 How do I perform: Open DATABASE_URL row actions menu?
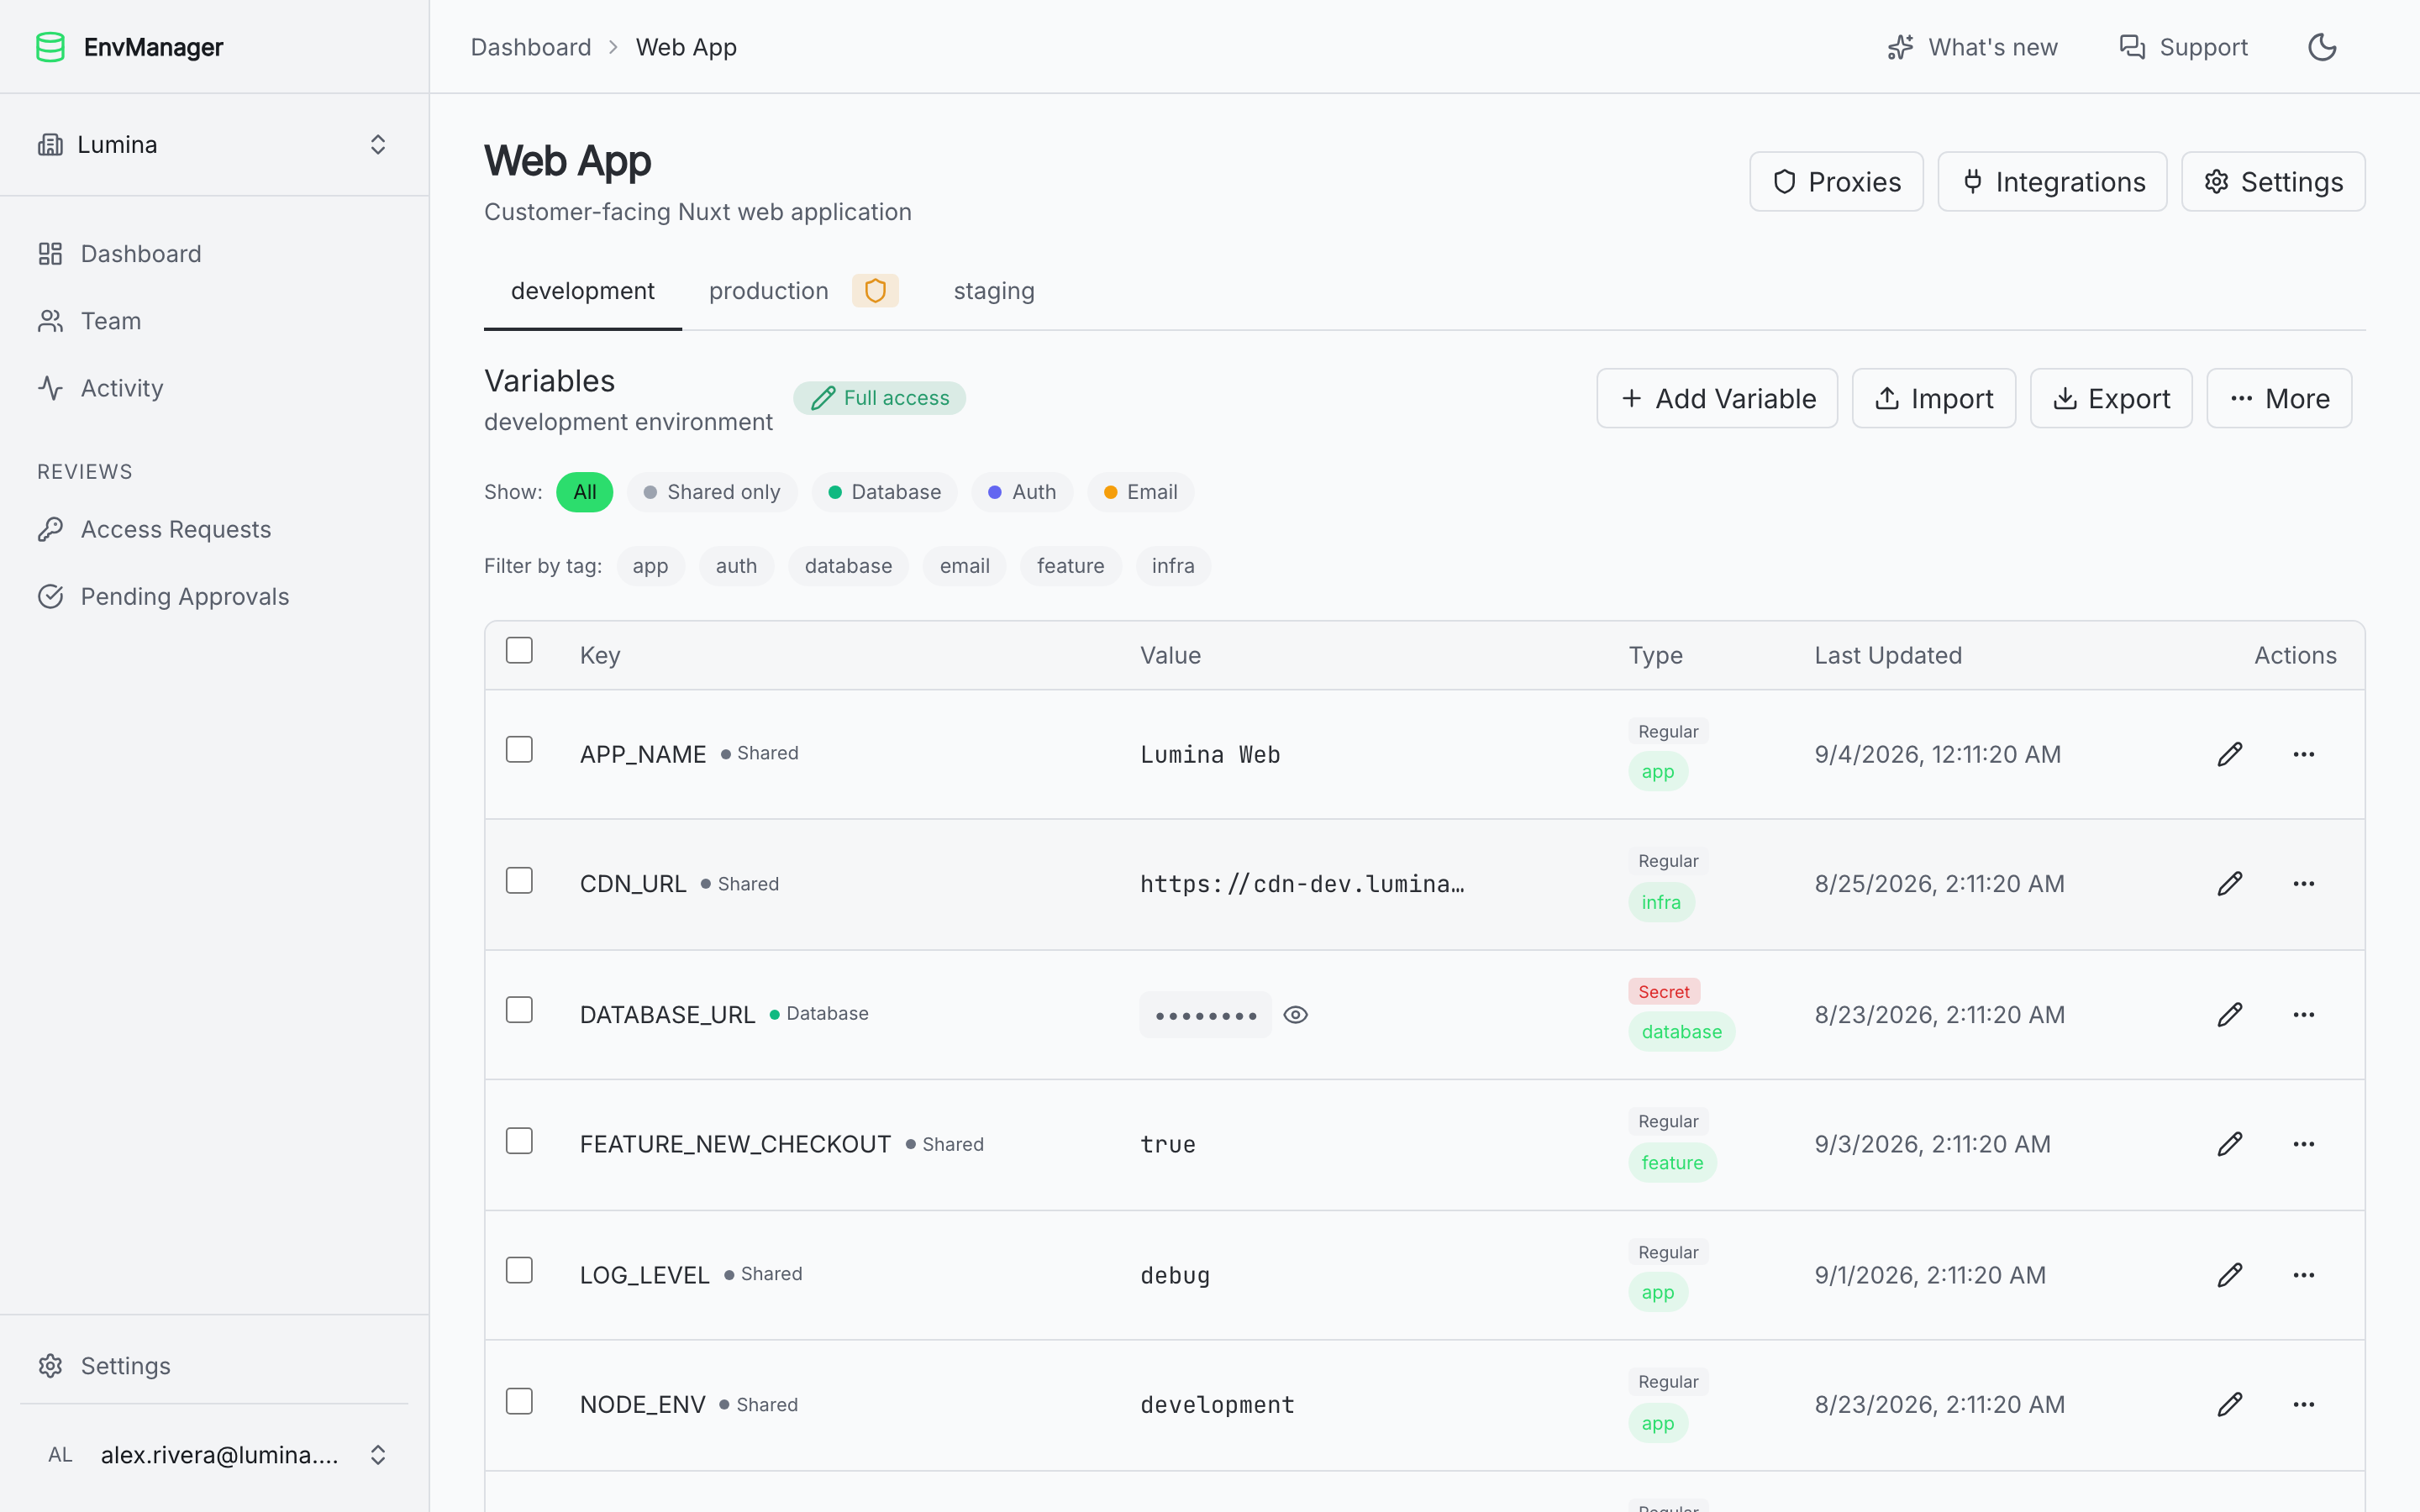coord(2304,1015)
